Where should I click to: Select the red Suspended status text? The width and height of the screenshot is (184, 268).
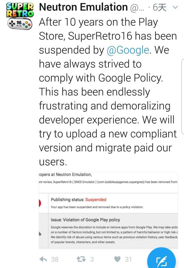(96, 199)
